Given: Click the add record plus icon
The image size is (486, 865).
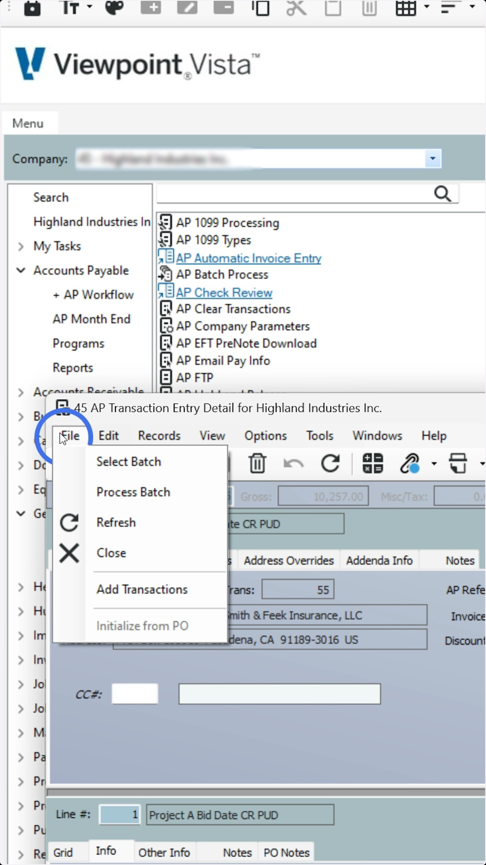Looking at the screenshot, I should point(151,7).
